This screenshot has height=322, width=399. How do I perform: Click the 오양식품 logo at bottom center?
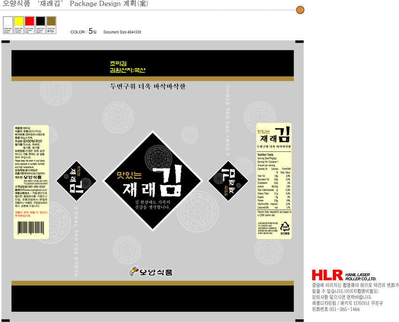click(151, 272)
